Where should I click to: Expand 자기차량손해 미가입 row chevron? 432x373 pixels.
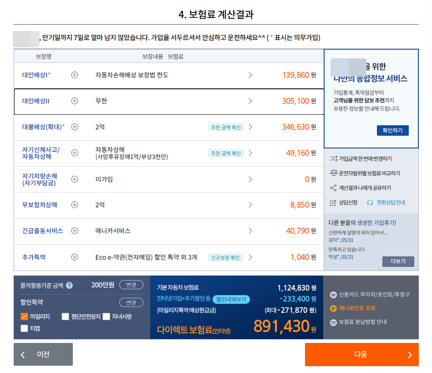coord(250,179)
